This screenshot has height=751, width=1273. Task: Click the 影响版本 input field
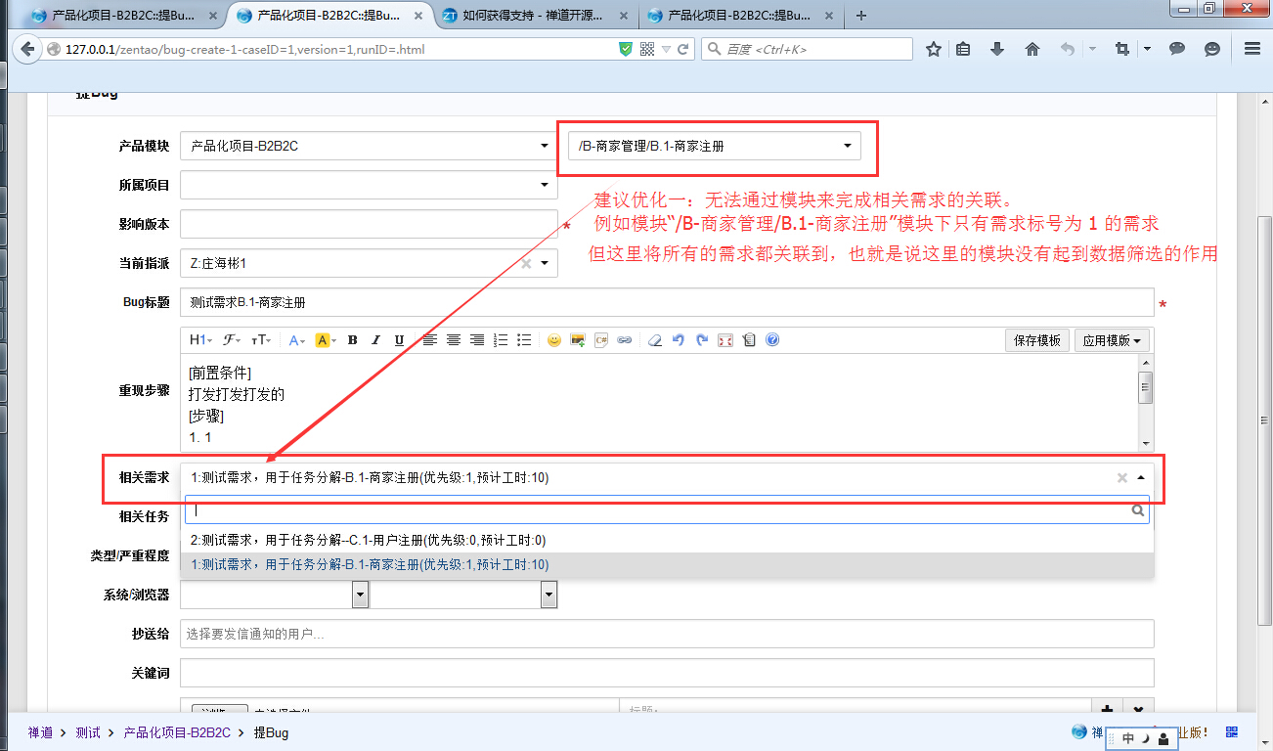pos(369,224)
